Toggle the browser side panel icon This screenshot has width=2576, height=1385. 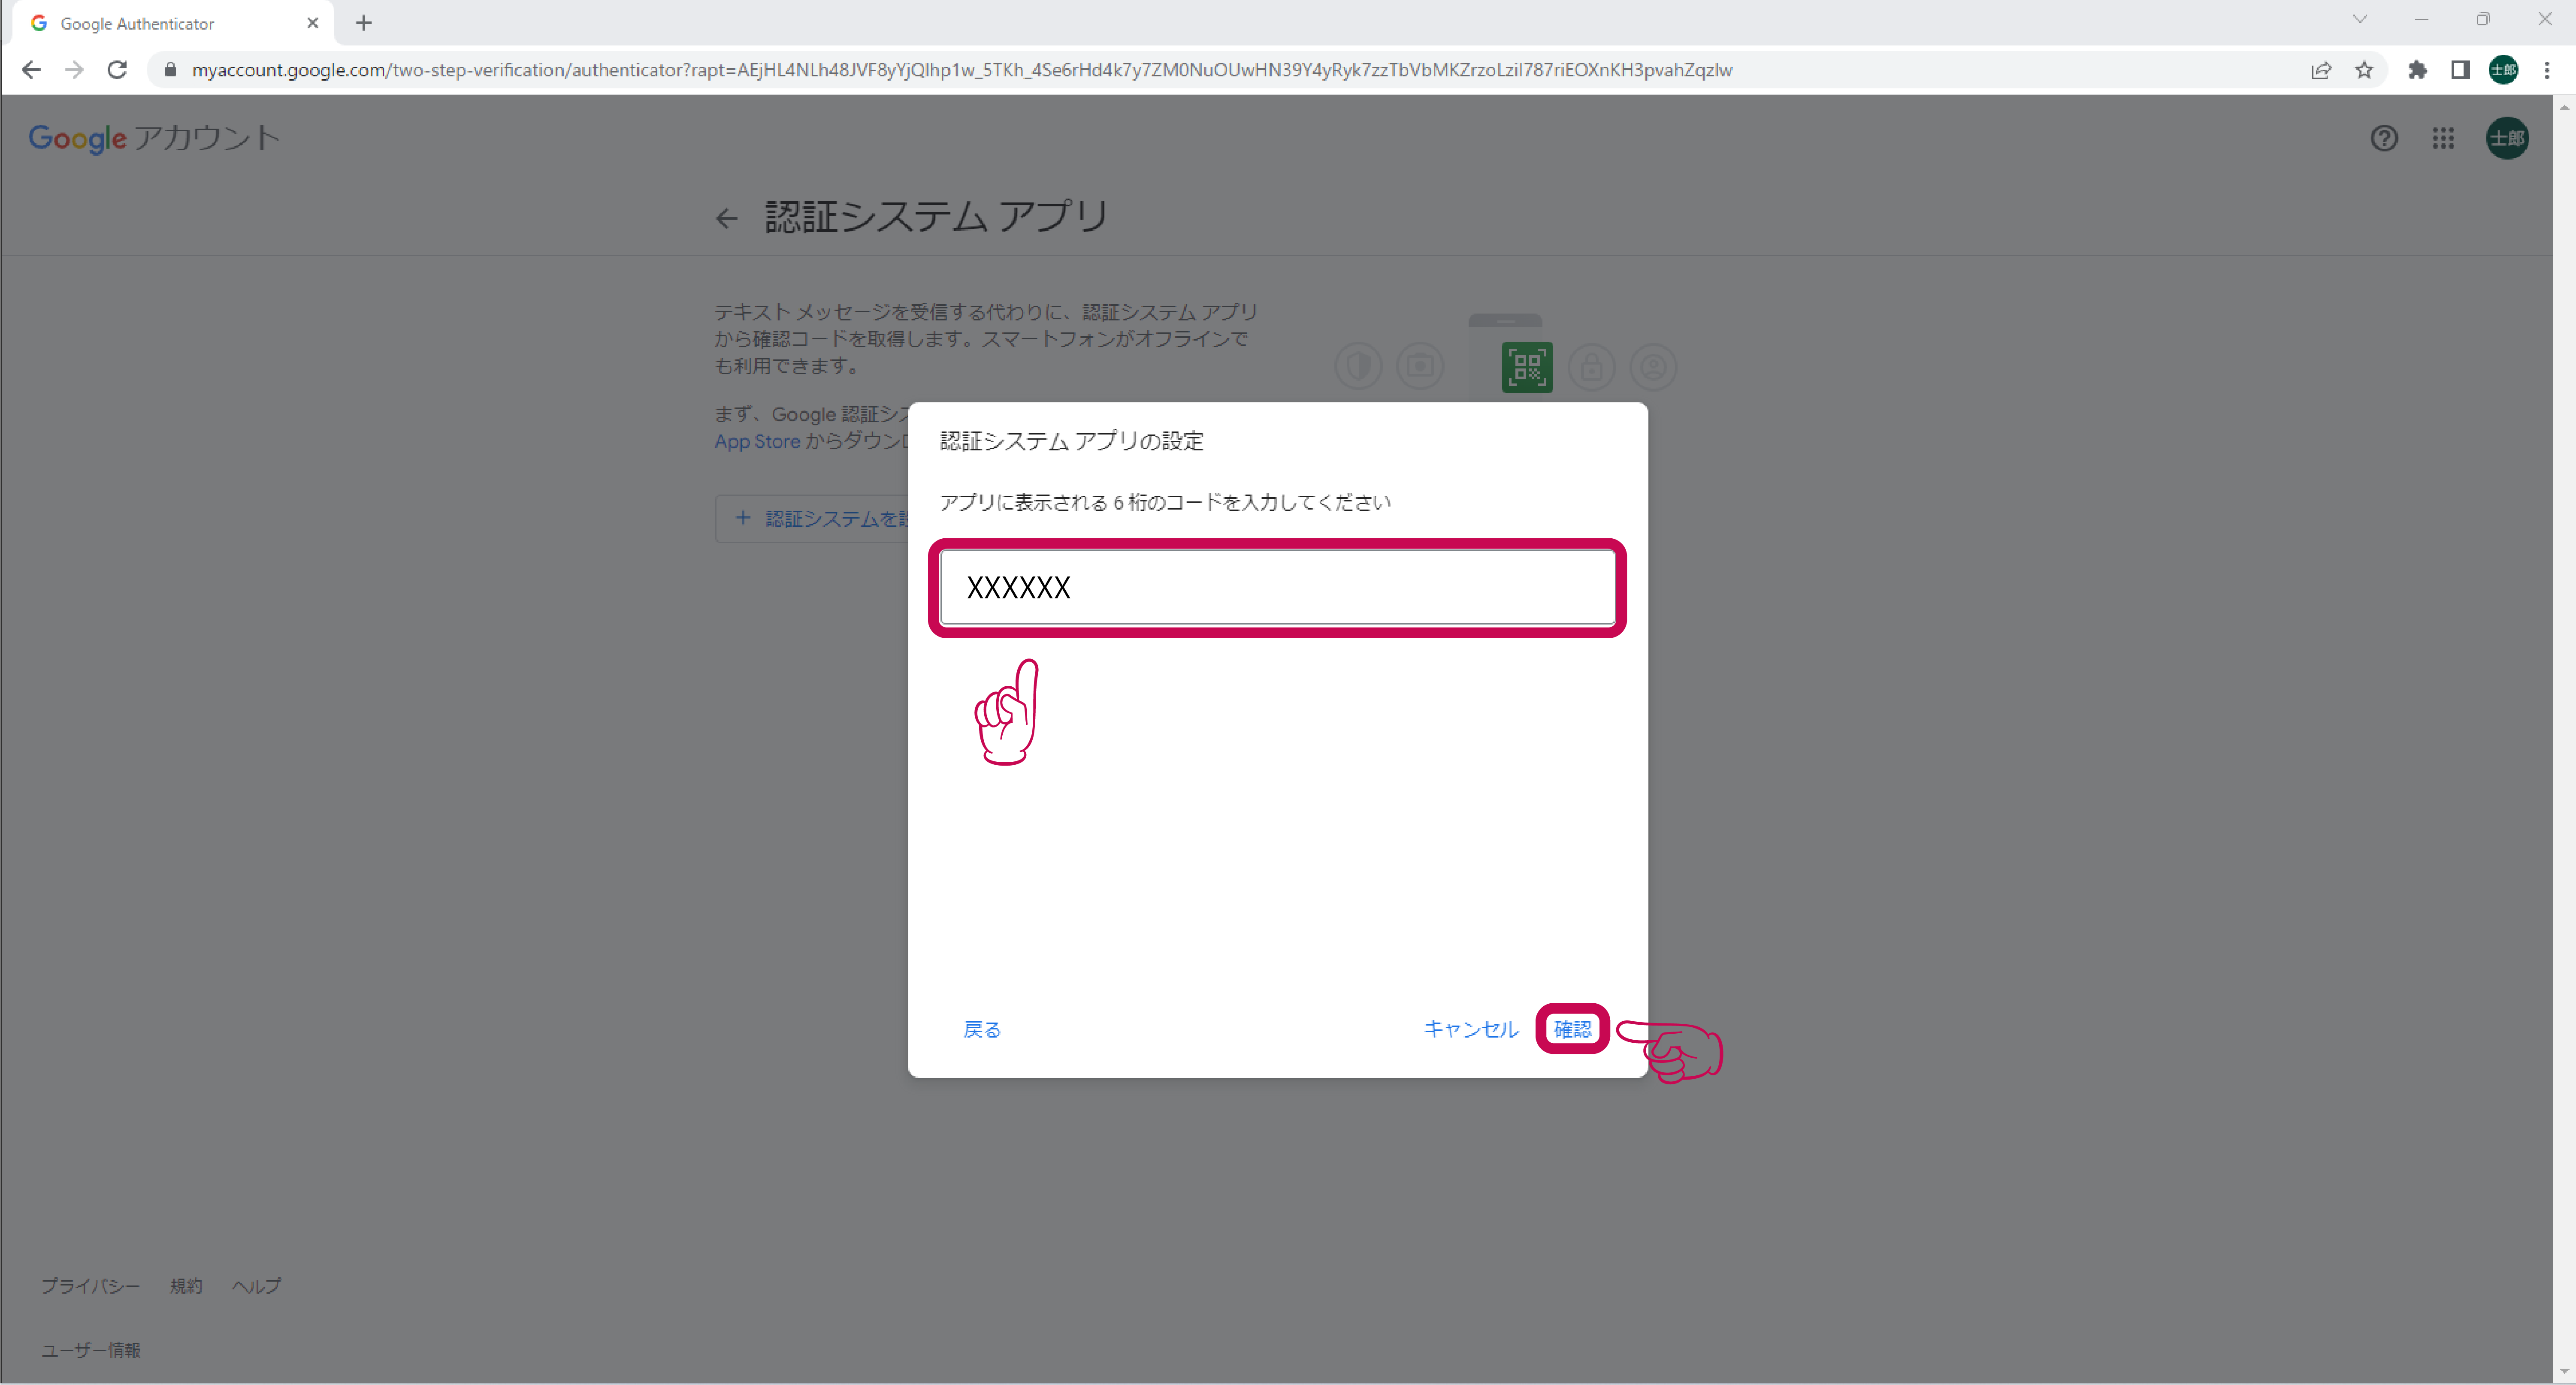pos(2460,70)
